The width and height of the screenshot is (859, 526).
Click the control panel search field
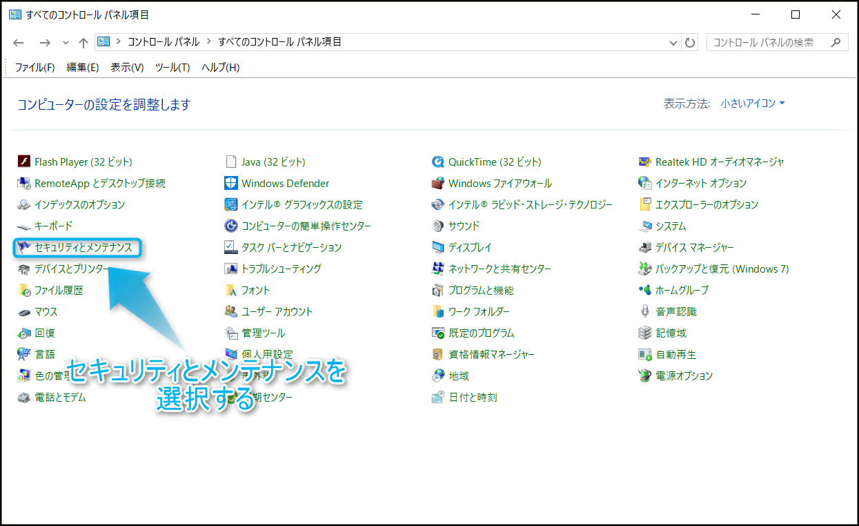point(769,43)
